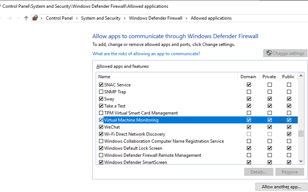Click the firewall icon in address bar
The image size is (308, 192).
coord(35,18)
